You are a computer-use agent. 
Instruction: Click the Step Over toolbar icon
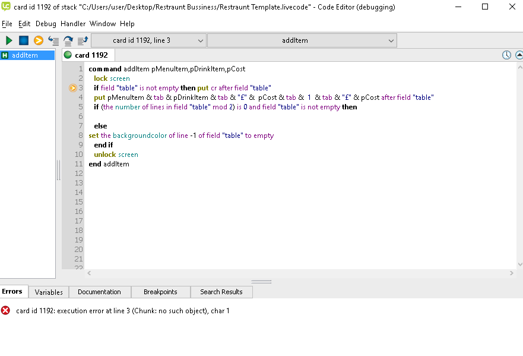[68, 40]
